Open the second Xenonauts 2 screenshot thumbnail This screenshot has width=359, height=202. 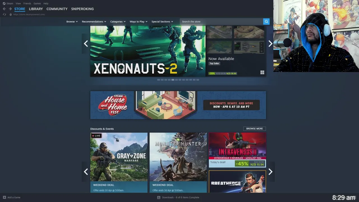249,32
